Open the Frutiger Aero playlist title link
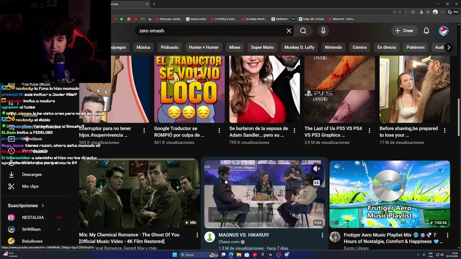The width and height of the screenshot is (461, 259). click(393, 238)
